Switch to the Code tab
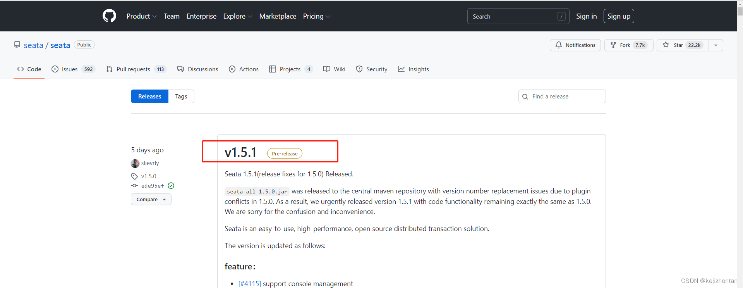 [x=29, y=69]
